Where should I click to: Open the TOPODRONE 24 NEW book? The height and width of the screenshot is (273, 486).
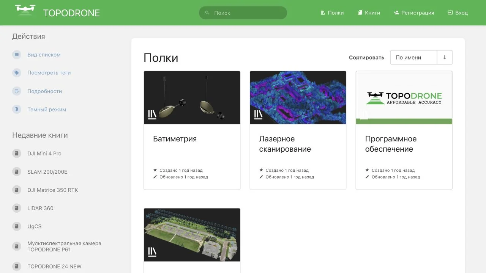(x=54, y=266)
